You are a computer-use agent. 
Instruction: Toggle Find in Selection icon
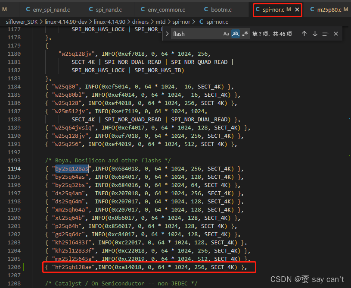pyautogui.click(x=325, y=34)
